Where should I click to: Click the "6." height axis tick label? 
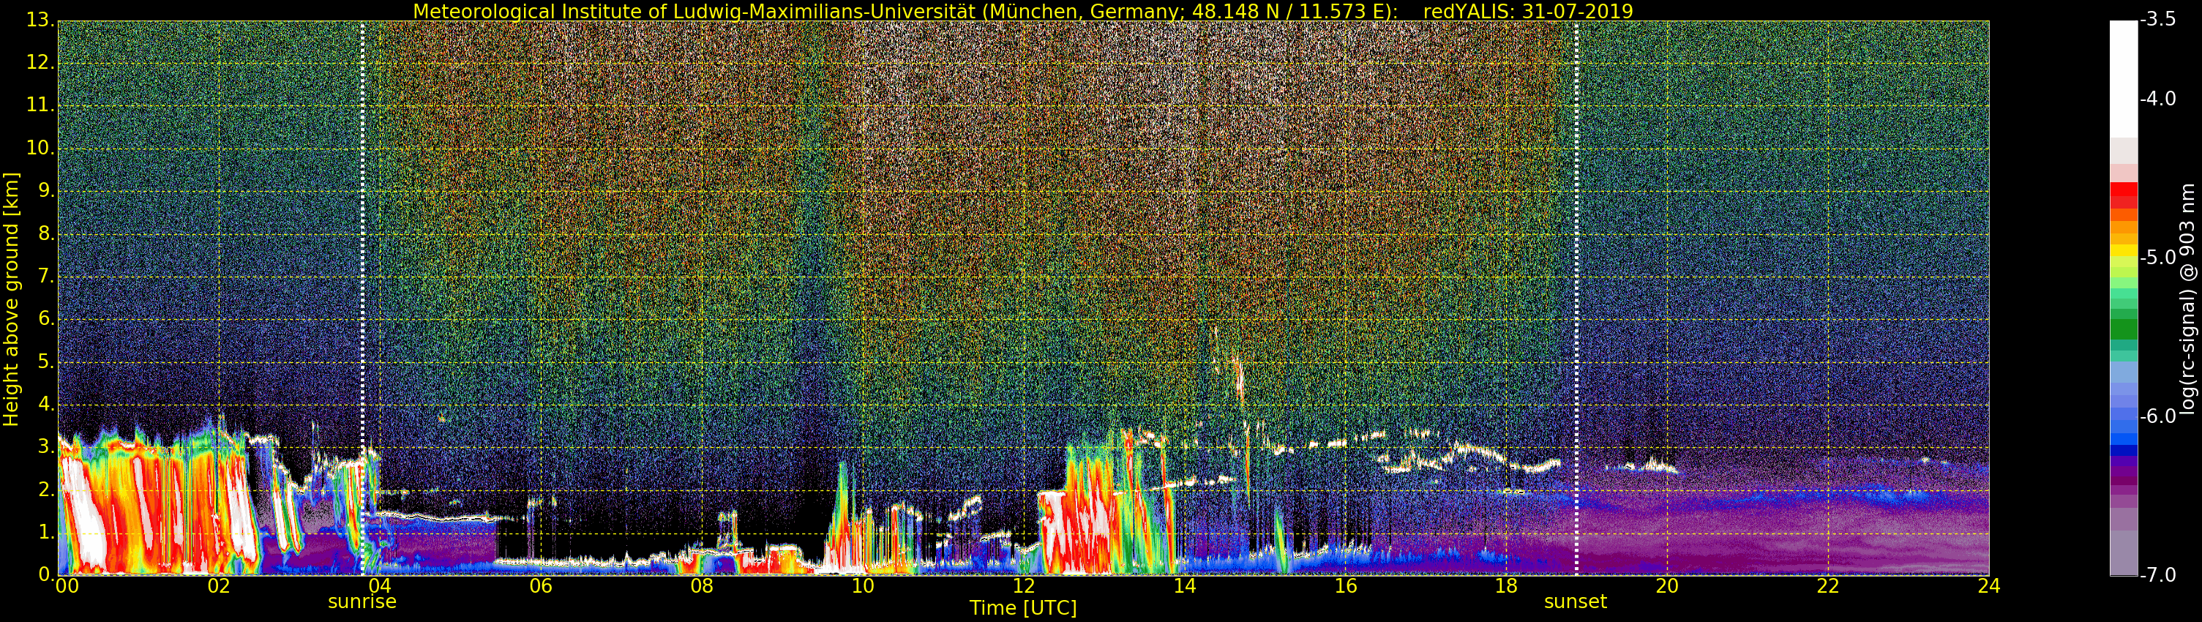pyautogui.click(x=46, y=319)
